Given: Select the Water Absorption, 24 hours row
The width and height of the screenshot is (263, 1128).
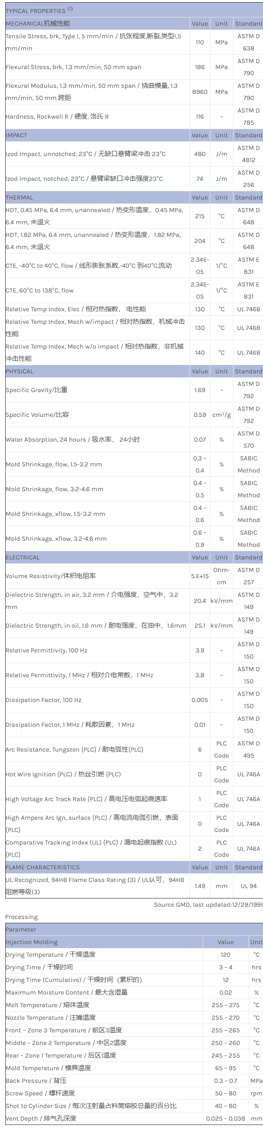Looking at the screenshot, I should tap(73, 439).
